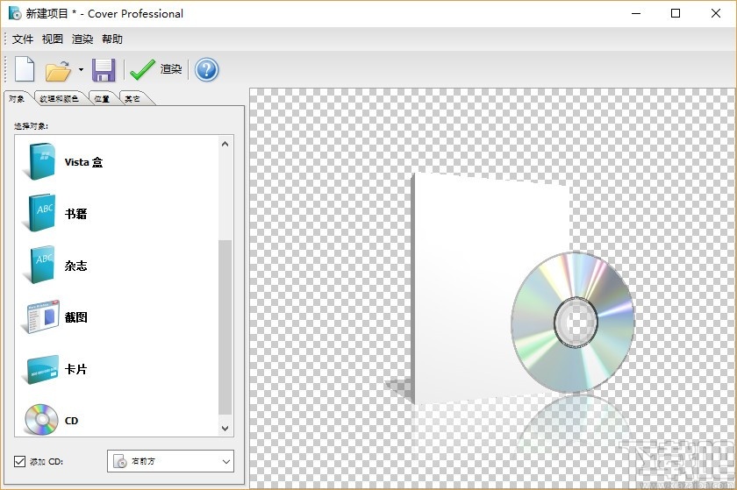Select the 杂志 magazine icon
Image resolution: width=737 pixels, height=490 pixels.
click(x=41, y=265)
